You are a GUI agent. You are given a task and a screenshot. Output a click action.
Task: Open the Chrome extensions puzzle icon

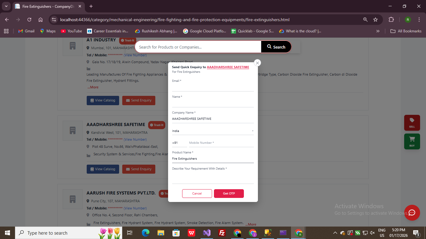pyautogui.click(x=391, y=20)
